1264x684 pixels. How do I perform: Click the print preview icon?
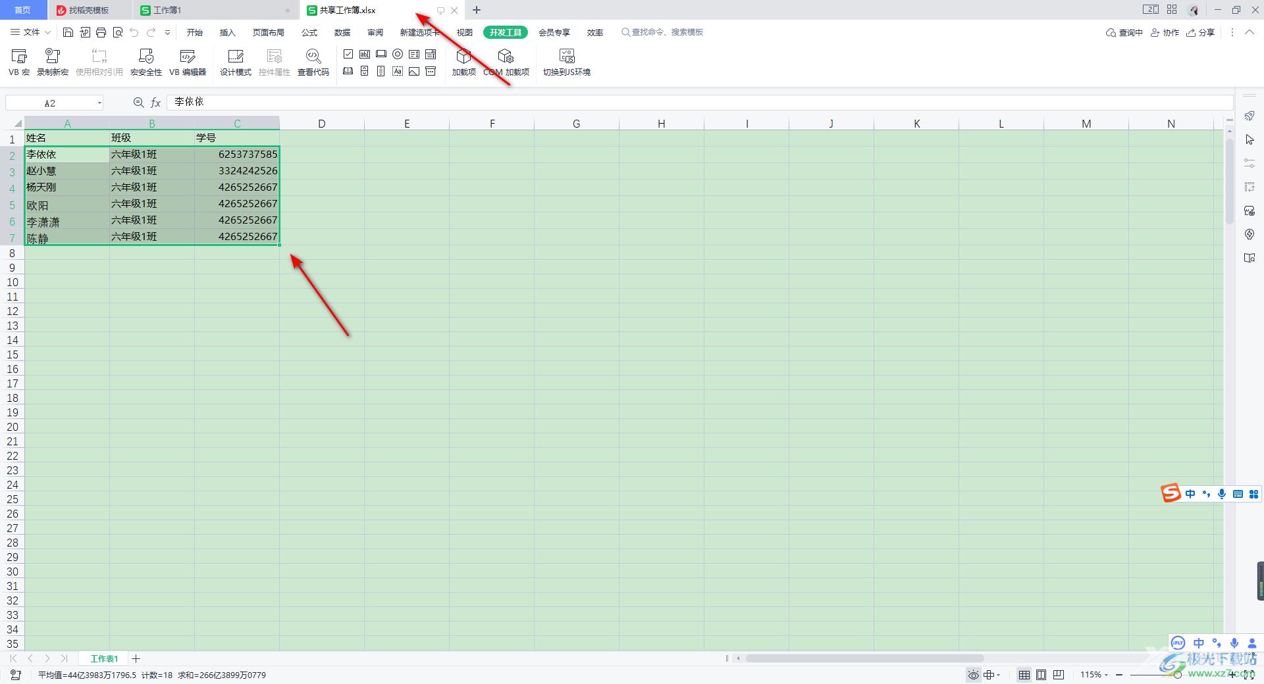tap(118, 32)
